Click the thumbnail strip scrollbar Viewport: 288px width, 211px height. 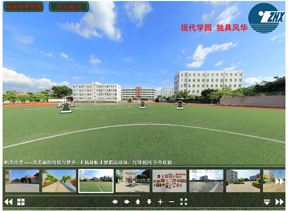[73, 195]
